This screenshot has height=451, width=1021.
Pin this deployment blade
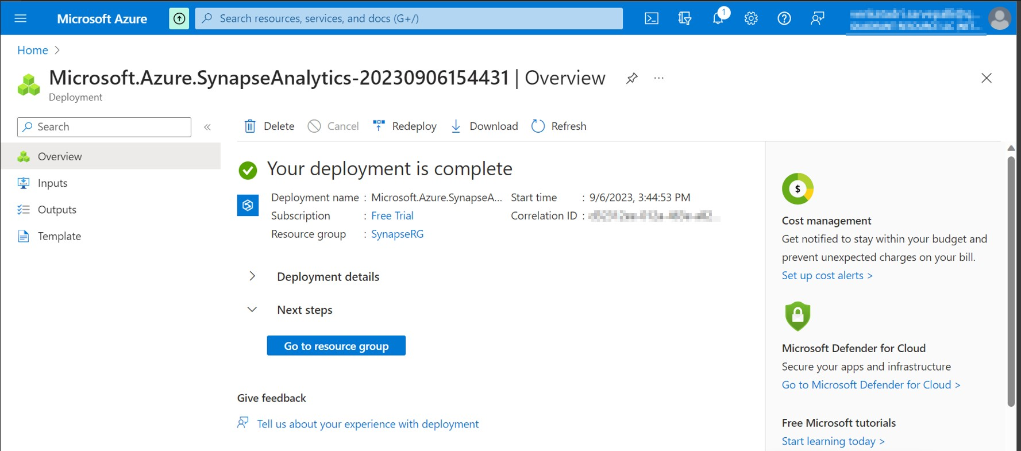click(x=632, y=78)
